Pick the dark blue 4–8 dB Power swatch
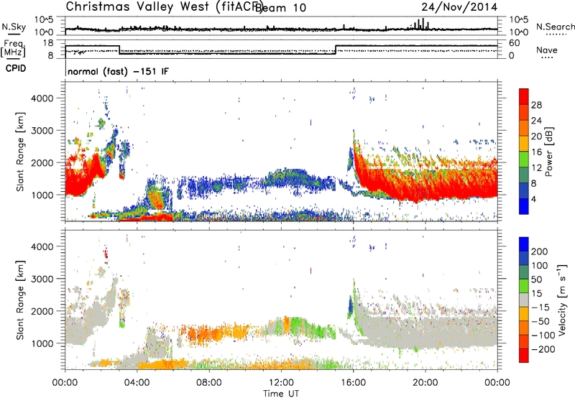 pyautogui.click(x=524, y=191)
